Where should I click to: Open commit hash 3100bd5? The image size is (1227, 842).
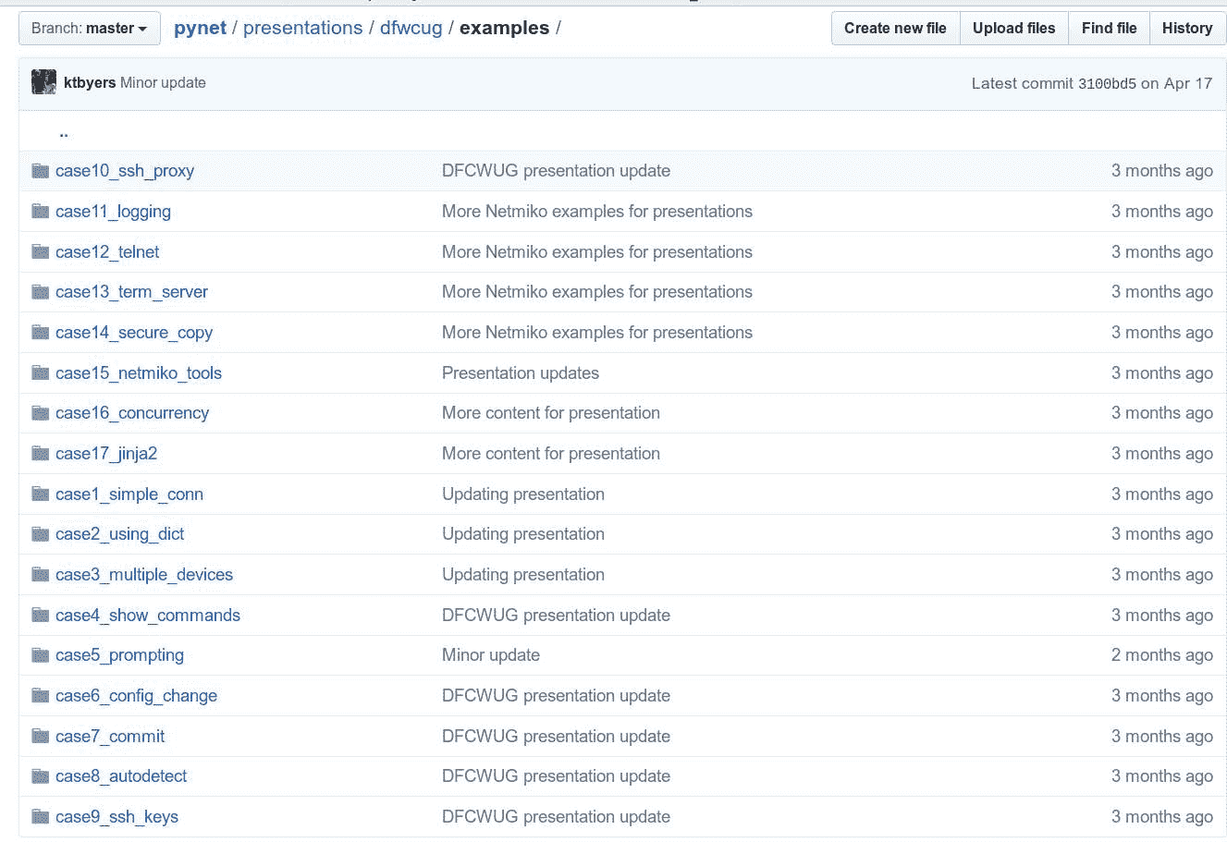(x=1107, y=83)
